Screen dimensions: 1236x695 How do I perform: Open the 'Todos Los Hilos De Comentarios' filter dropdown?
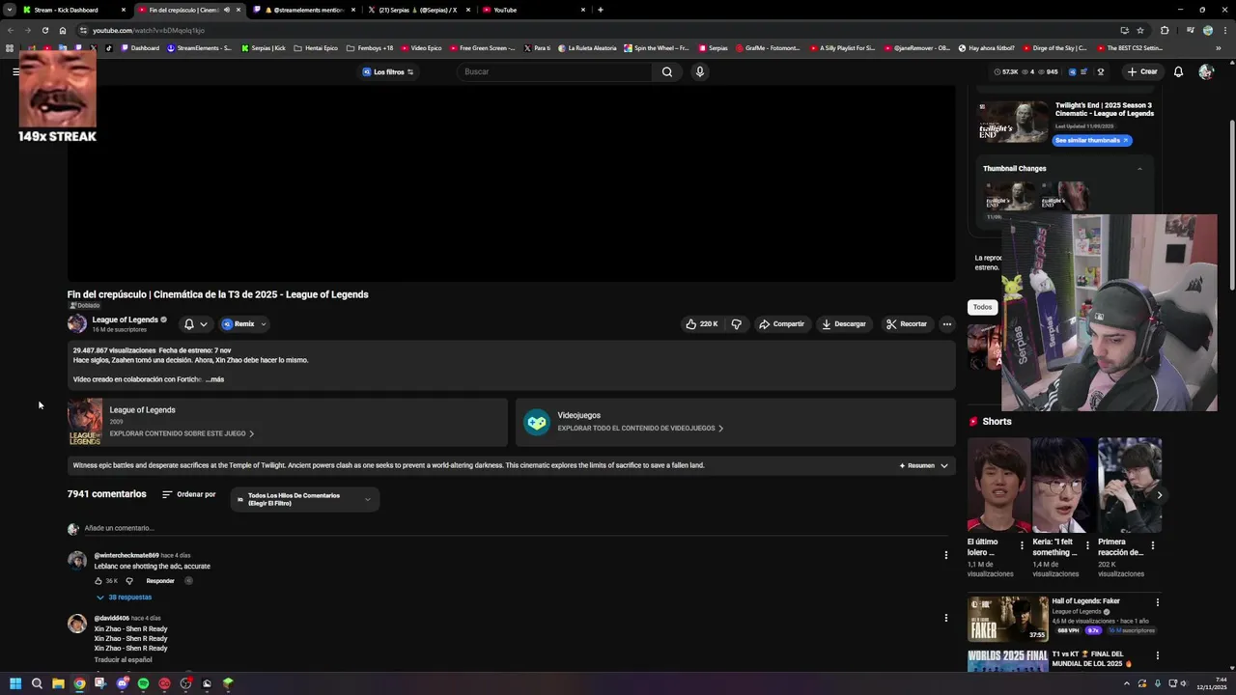(x=305, y=499)
